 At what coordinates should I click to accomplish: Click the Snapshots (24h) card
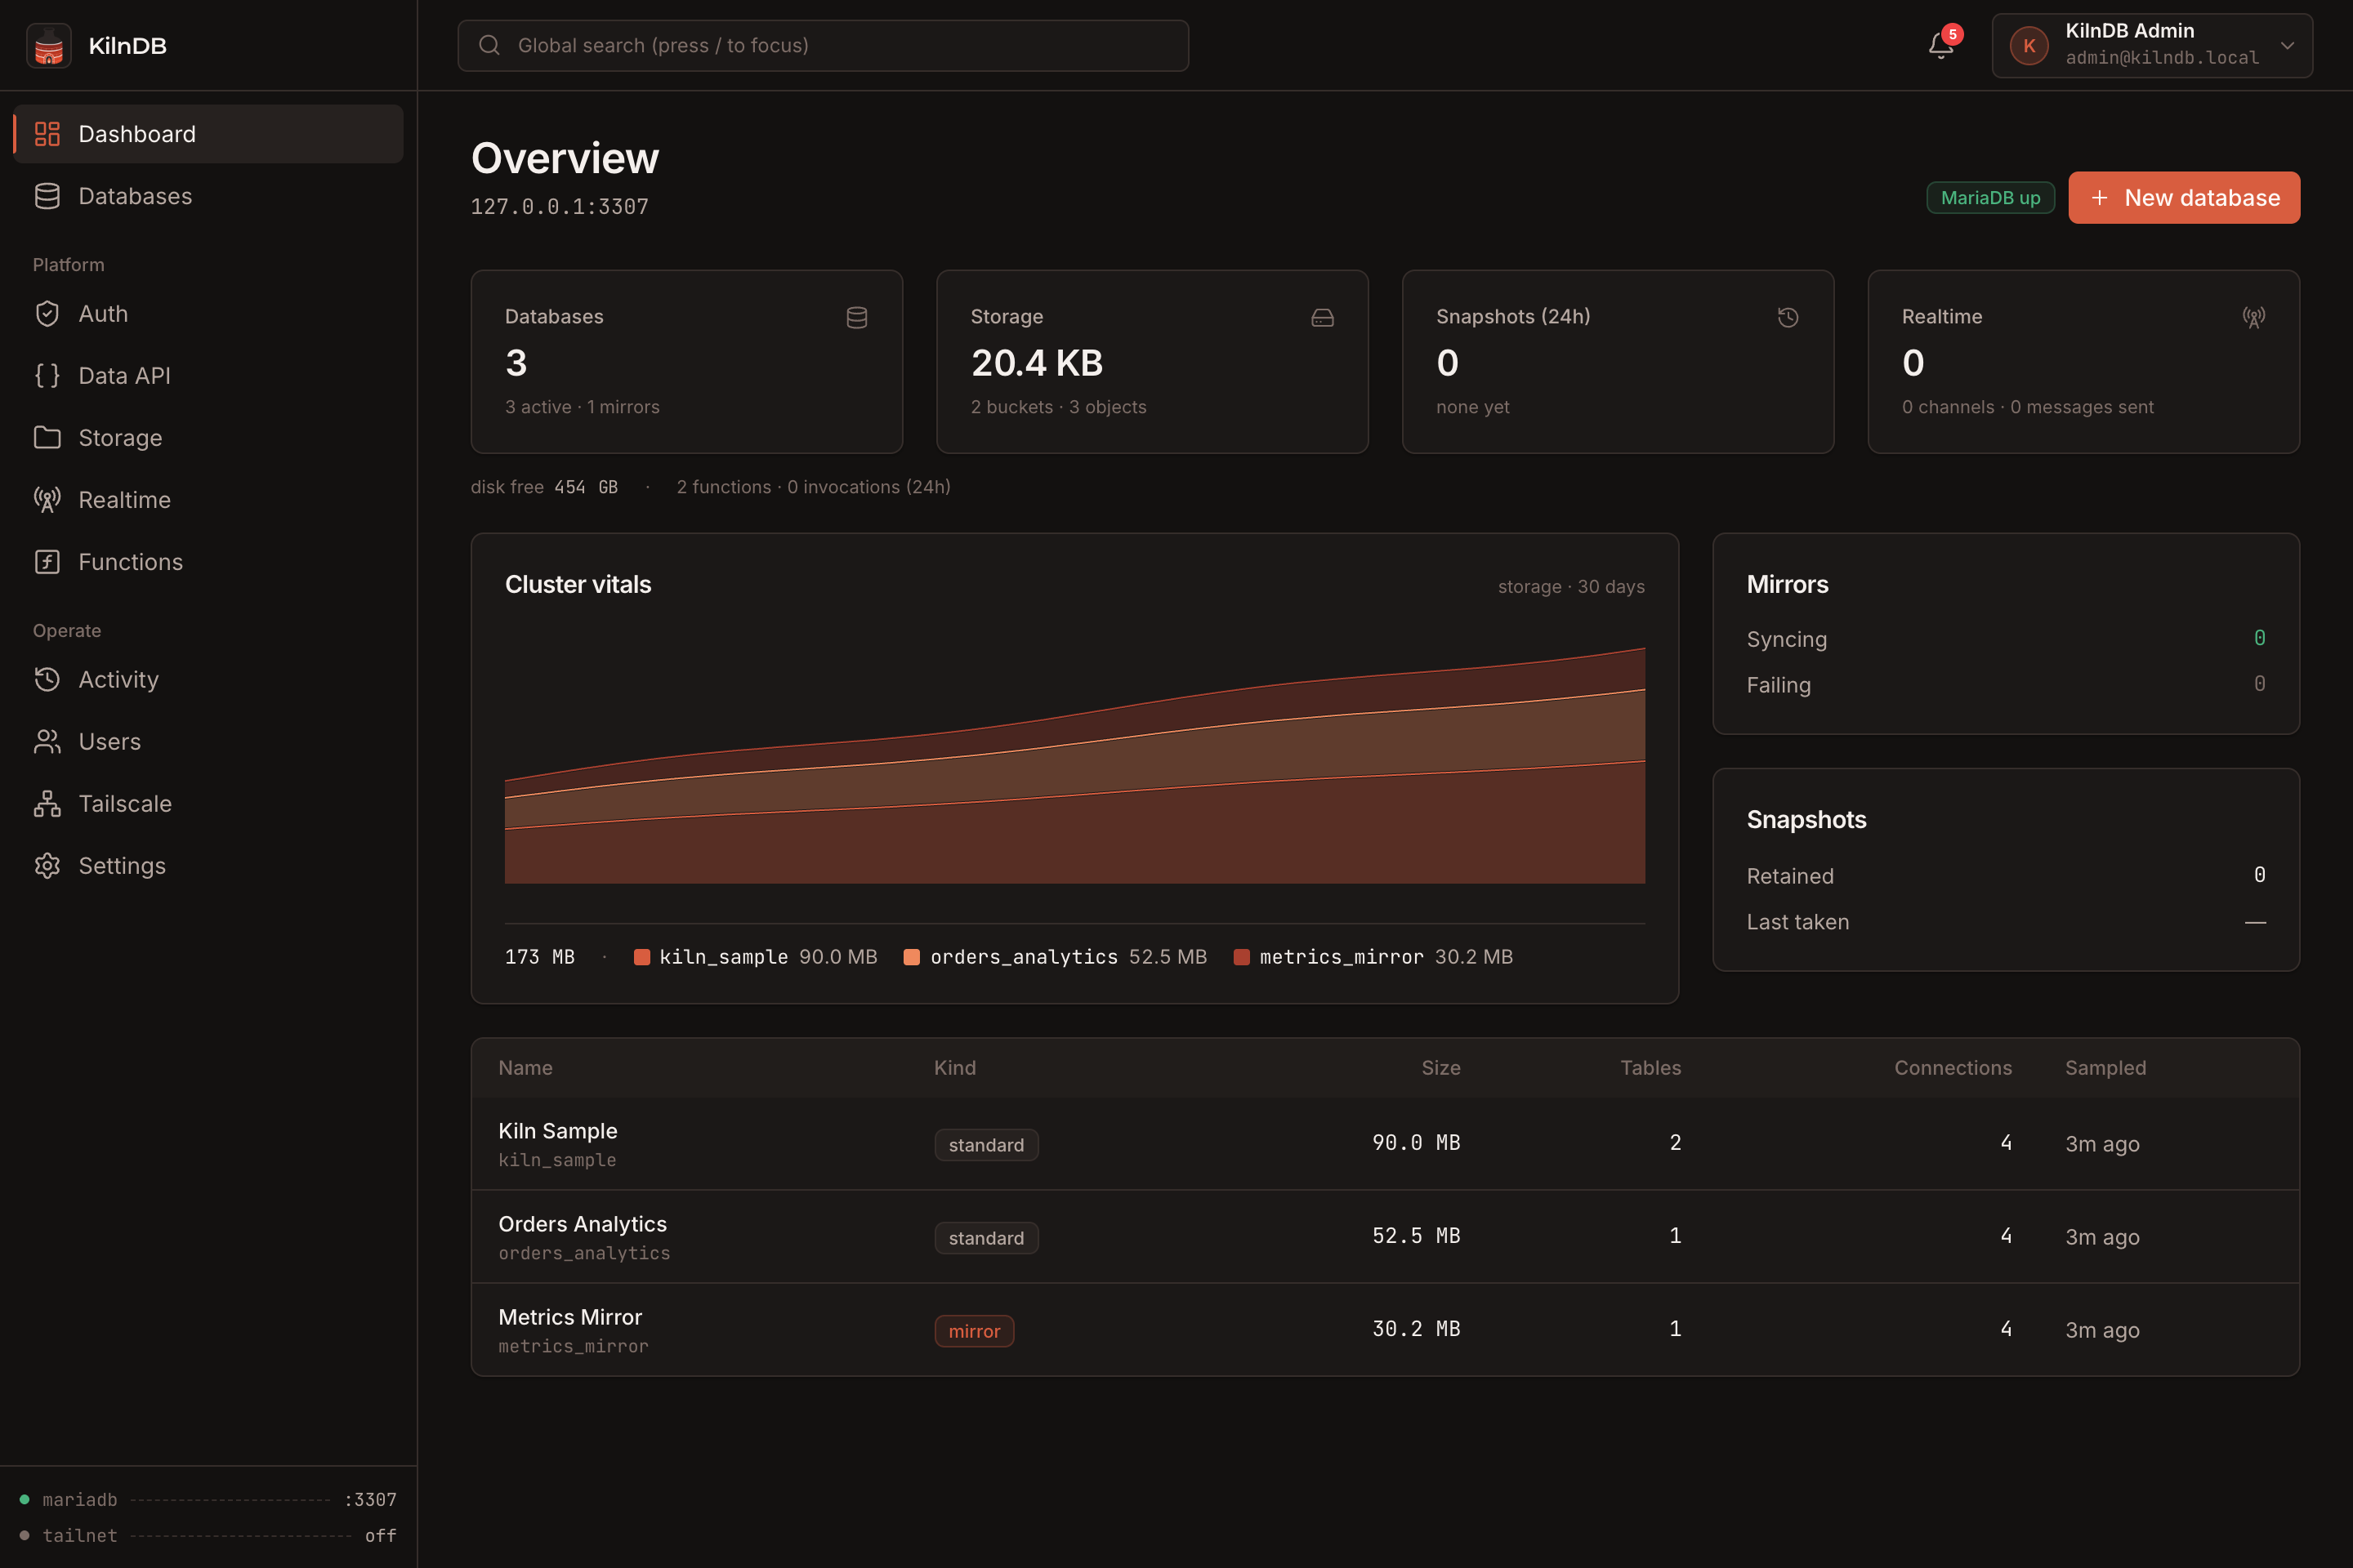tap(1618, 362)
